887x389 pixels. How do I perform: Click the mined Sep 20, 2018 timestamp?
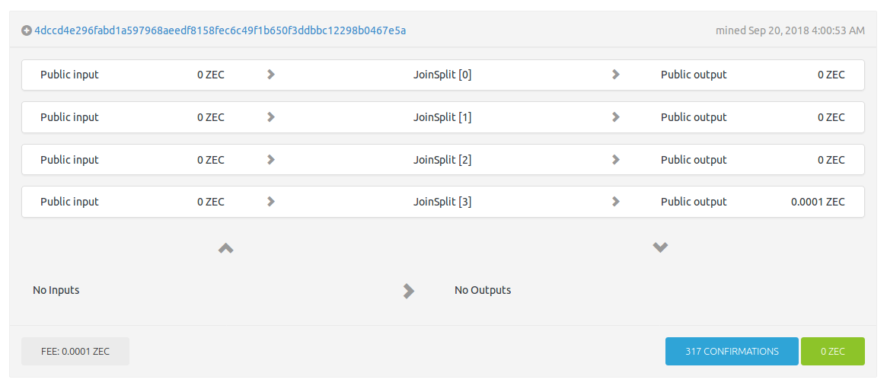pos(790,30)
